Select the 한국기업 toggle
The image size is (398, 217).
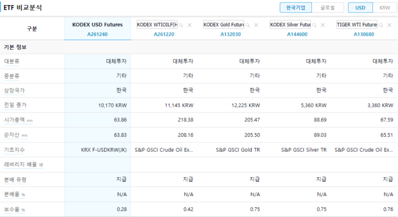coord(296,7)
